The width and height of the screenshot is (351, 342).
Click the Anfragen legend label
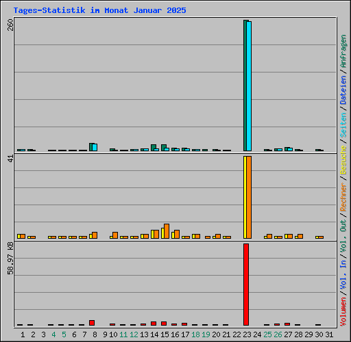(343, 51)
